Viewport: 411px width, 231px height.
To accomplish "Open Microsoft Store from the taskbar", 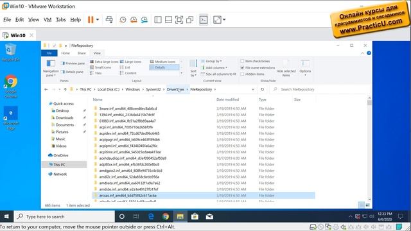I will 195,217.
